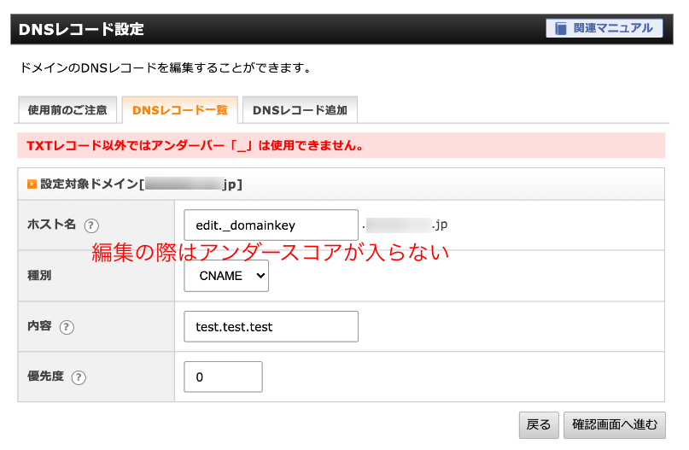Select the DNSレコード一覧 tab
Image resolution: width=689 pixels, height=450 pixels.
[179, 110]
